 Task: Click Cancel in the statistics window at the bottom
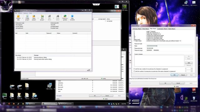coord(107,96)
